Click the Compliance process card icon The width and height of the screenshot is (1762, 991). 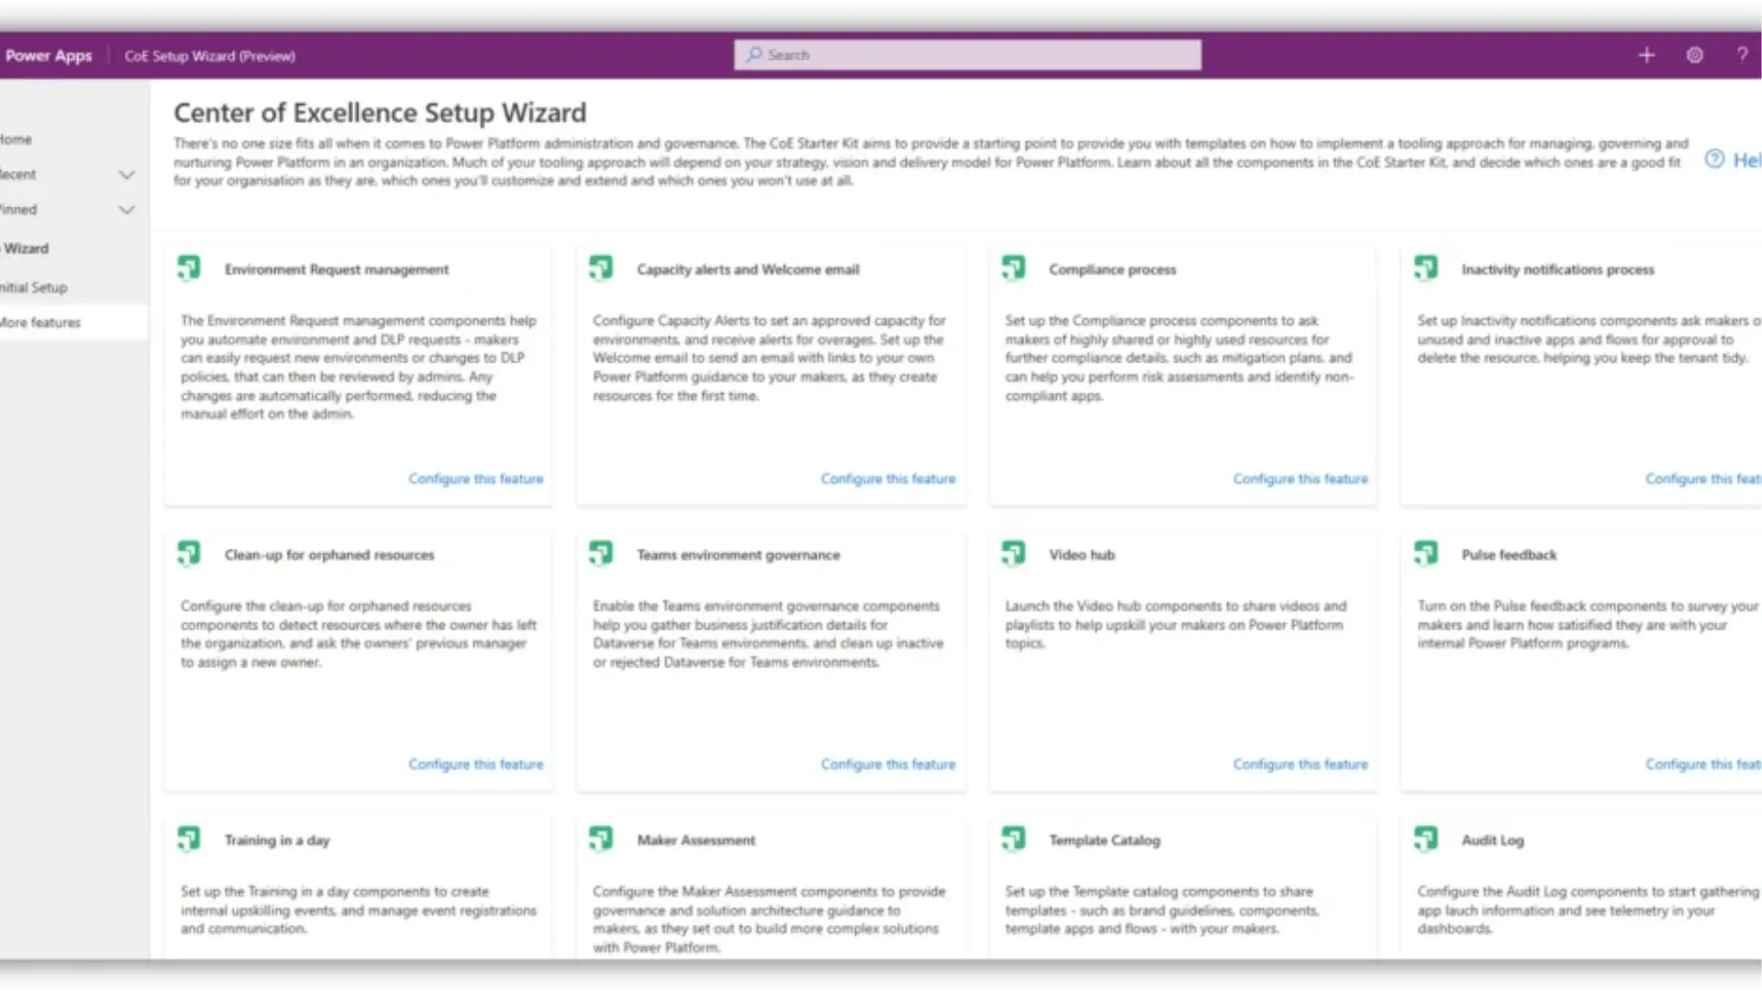[x=1013, y=268]
